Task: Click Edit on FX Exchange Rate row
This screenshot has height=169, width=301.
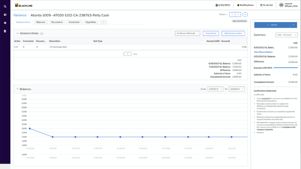Action: pyautogui.click(x=16, y=47)
